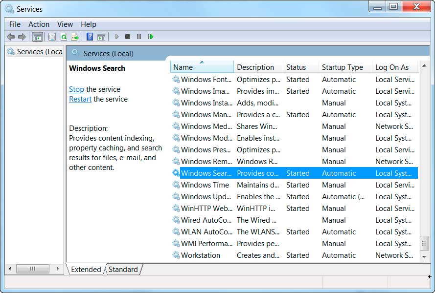Sort by the Name column header

[202, 67]
